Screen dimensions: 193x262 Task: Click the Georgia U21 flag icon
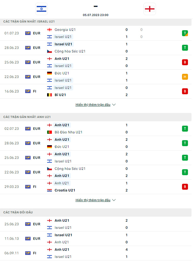(x=49, y=30)
